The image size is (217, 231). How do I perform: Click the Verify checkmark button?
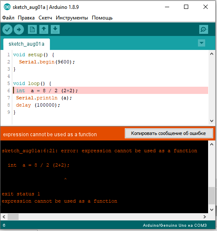click(x=7, y=30)
